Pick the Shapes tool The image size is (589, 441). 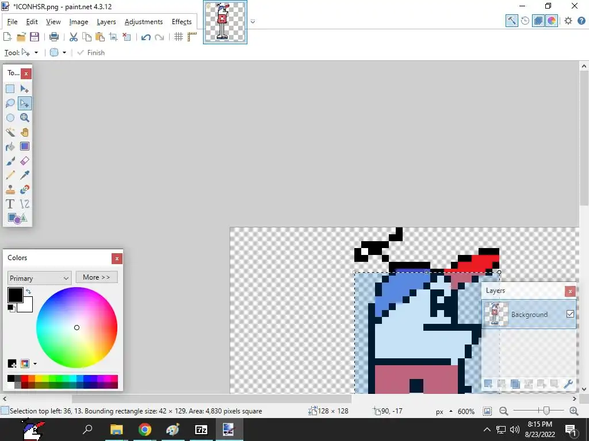point(17,218)
